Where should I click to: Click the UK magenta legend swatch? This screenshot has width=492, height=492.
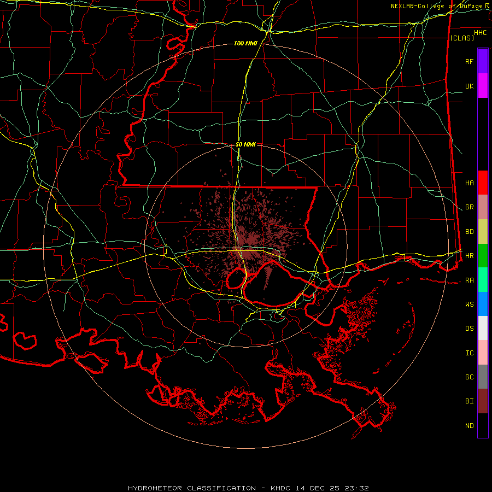[483, 86]
